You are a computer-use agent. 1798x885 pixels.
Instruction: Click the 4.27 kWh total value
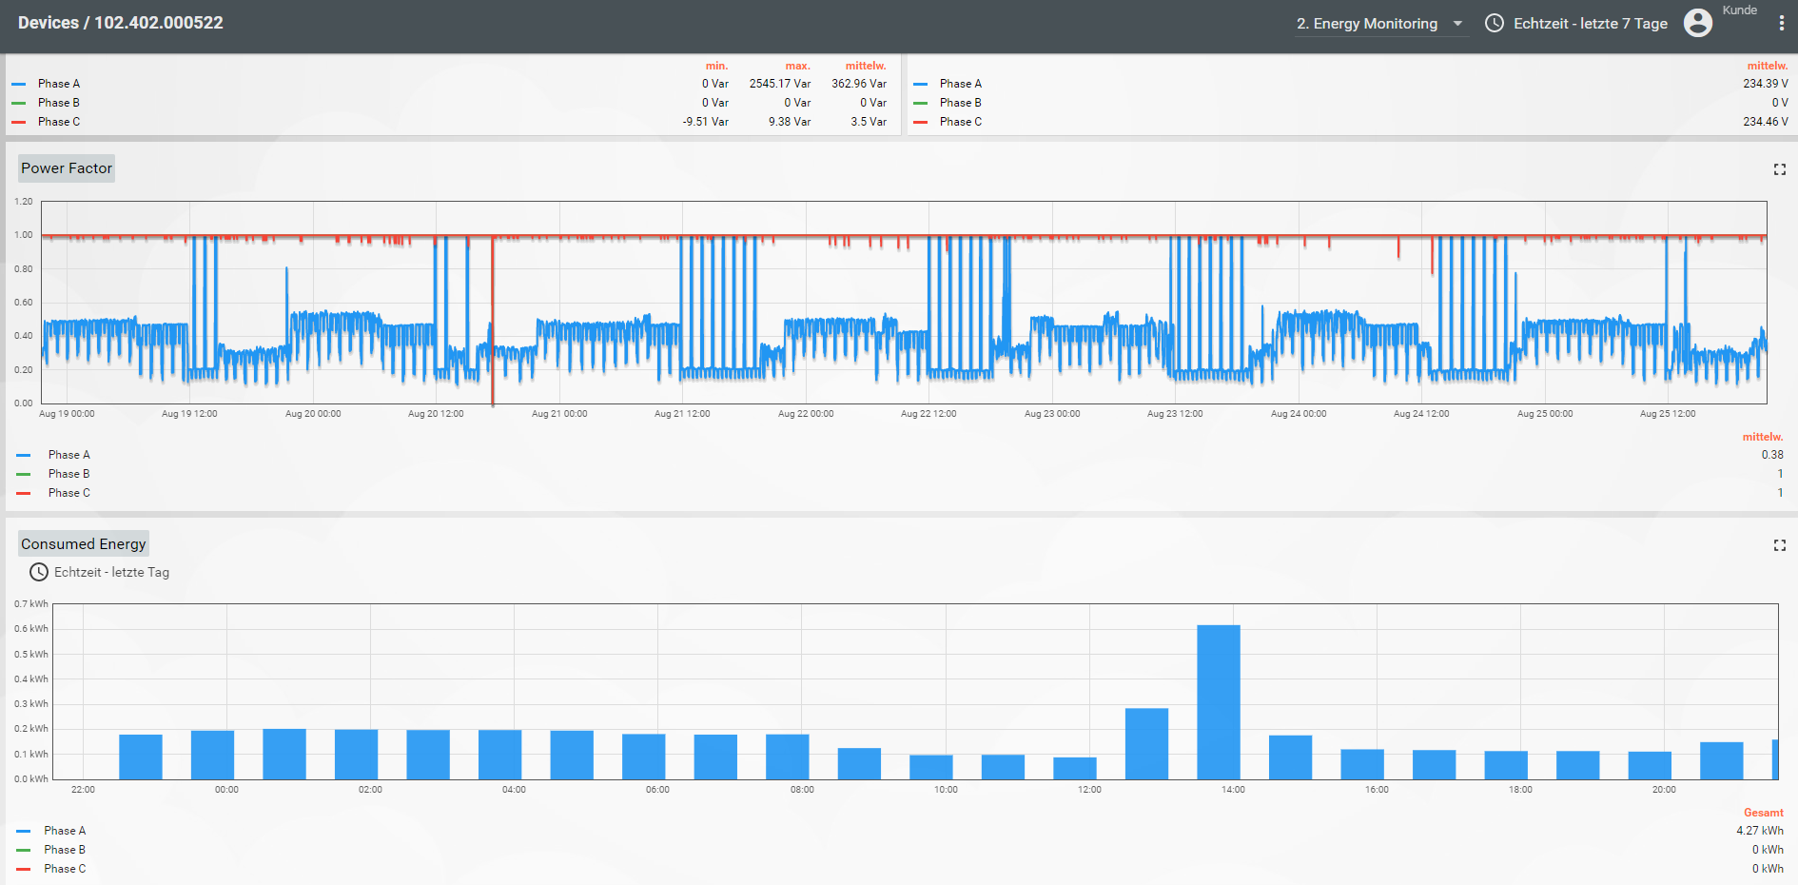(1760, 831)
